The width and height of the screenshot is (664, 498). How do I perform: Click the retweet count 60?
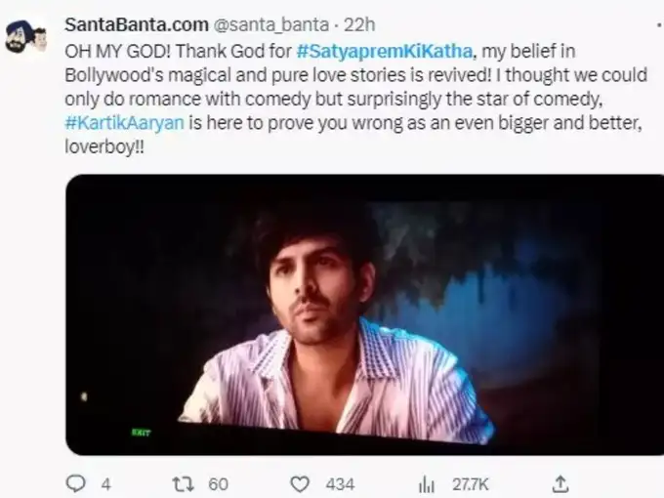coord(219,482)
